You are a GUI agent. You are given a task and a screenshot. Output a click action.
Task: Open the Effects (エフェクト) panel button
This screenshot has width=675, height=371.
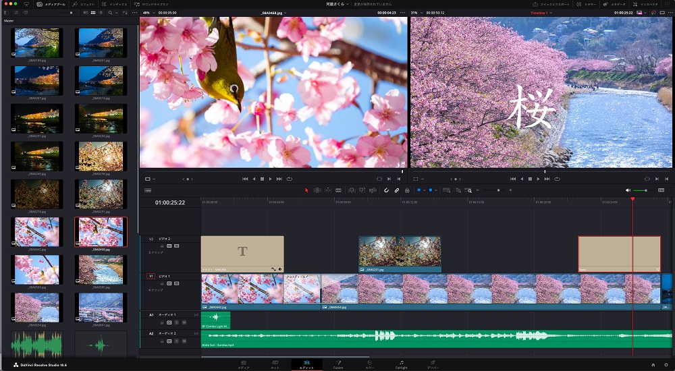[84, 4]
